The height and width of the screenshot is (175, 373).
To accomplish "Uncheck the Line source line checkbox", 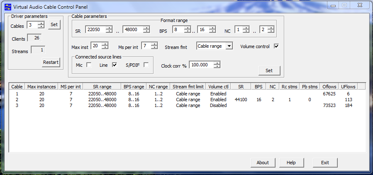I will pyautogui.click(x=115, y=65).
